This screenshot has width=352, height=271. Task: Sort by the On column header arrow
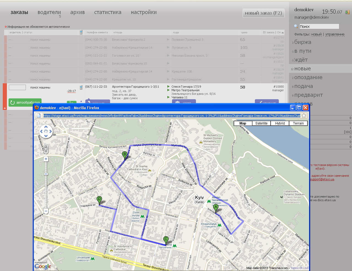point(282,32)
